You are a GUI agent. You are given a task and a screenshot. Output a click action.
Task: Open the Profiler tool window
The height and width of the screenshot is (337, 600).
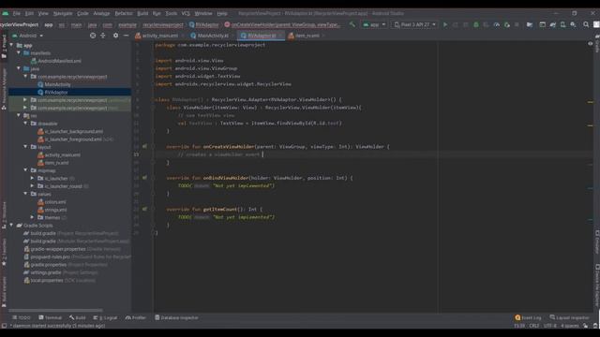coord(136,318)
